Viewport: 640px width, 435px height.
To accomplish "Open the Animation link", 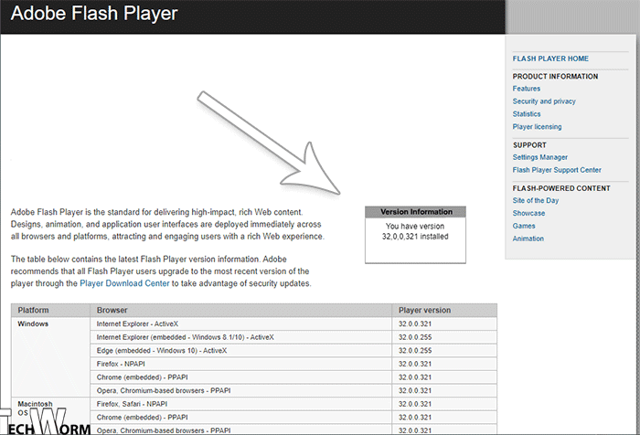I will coord(528,239).
